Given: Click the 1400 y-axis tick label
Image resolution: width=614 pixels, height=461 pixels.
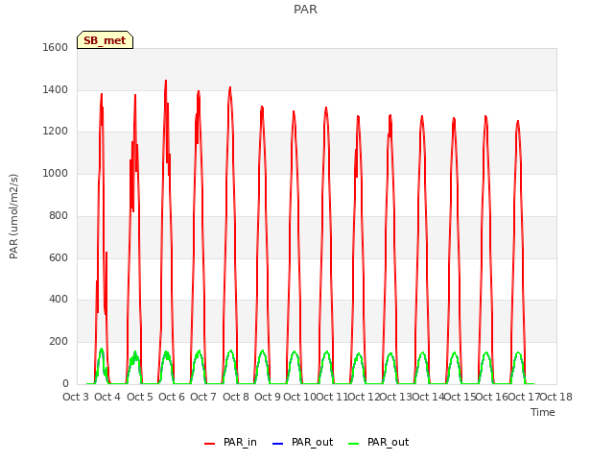Looking at the screenshot, I should pos(56,89).
